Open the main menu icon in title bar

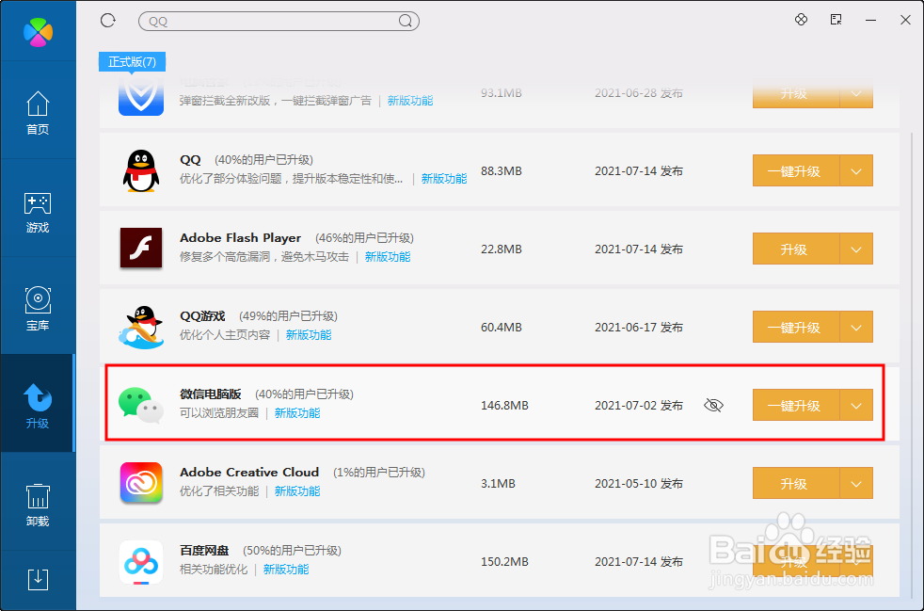tap(836, 20)
